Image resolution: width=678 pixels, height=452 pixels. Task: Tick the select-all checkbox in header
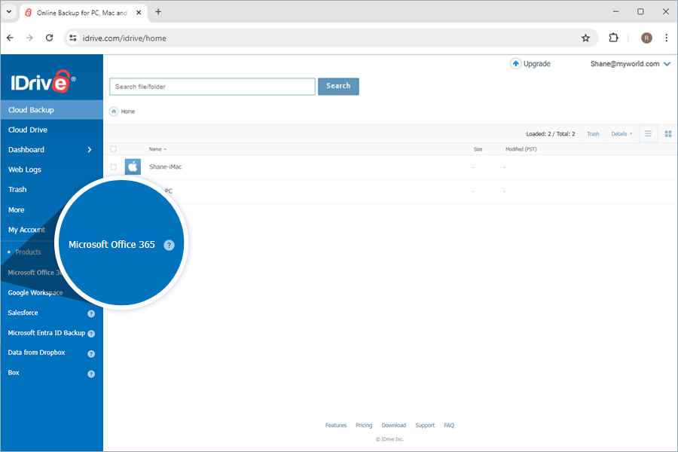pos(113,149)
